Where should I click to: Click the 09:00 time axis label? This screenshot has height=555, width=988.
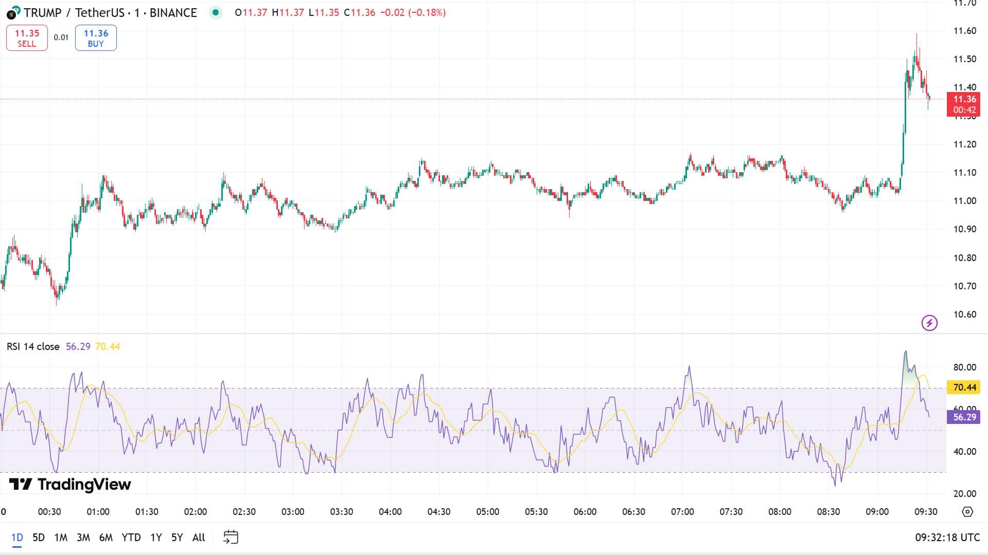pos(877,512)
